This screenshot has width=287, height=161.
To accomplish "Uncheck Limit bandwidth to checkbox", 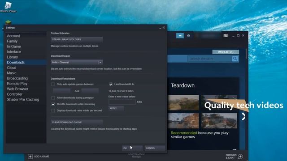I will tap(111, 85).
